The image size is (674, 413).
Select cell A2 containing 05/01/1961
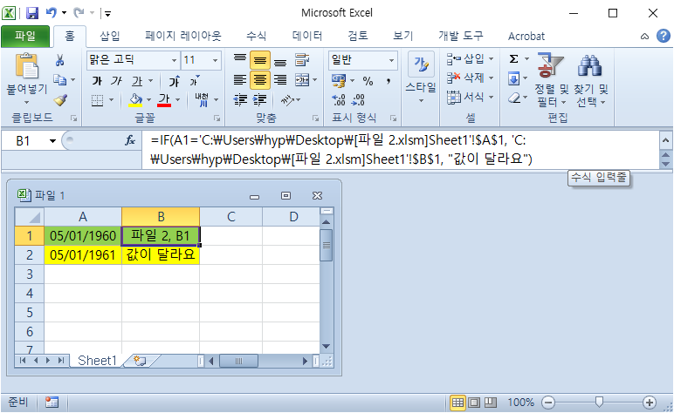[83, 255]
